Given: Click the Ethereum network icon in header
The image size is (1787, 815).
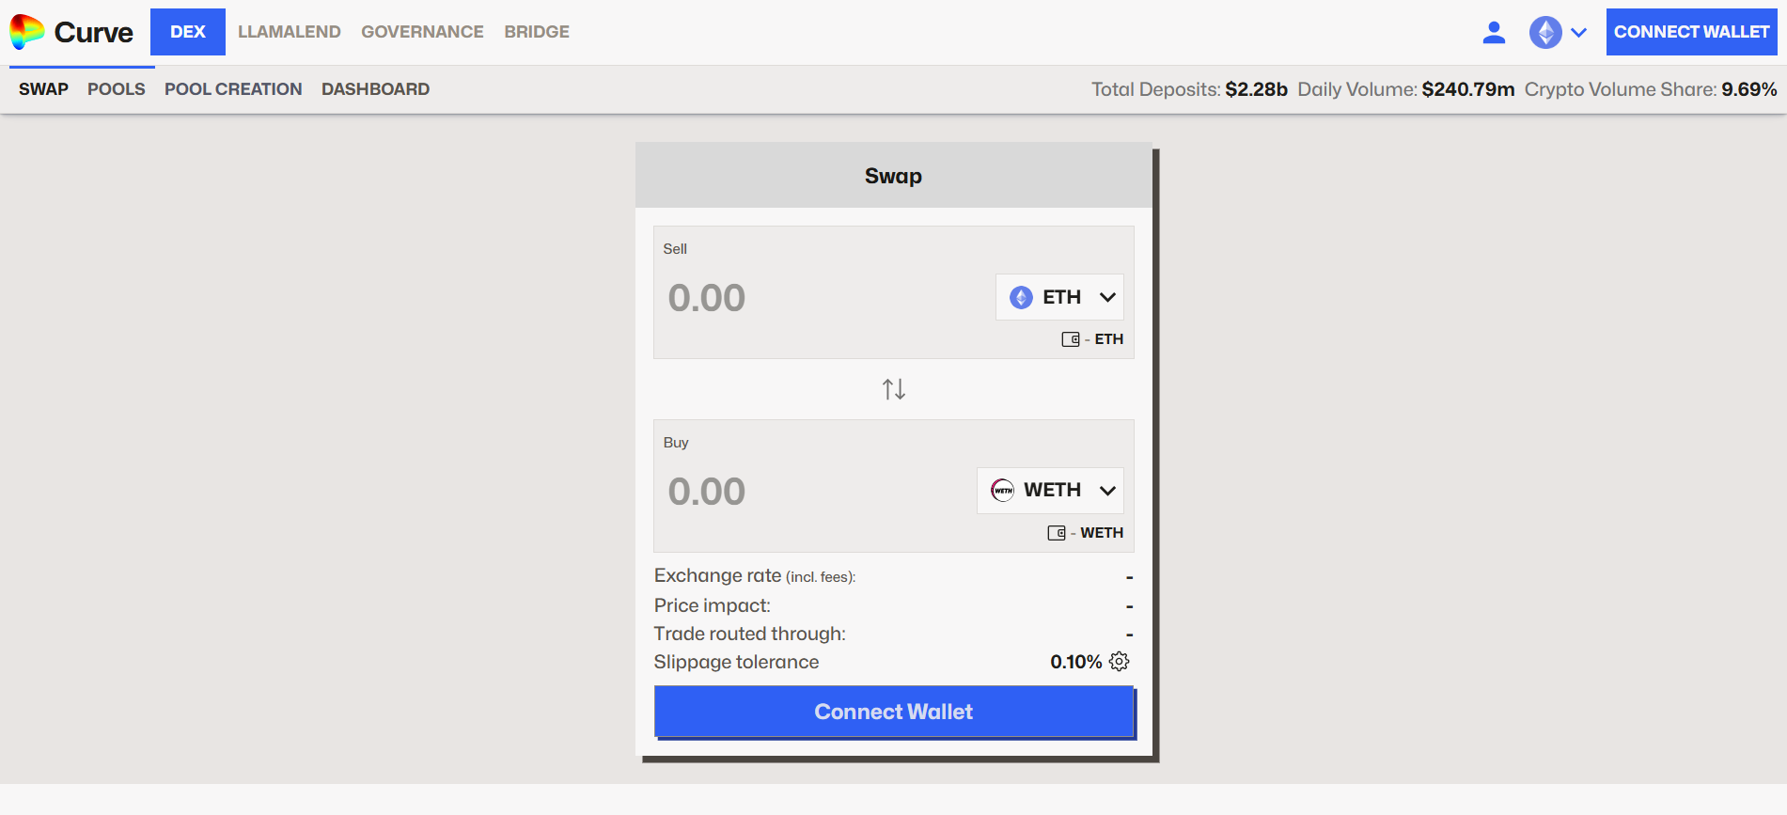Looking at the screenshot, I should click(x=1544, y=33).
